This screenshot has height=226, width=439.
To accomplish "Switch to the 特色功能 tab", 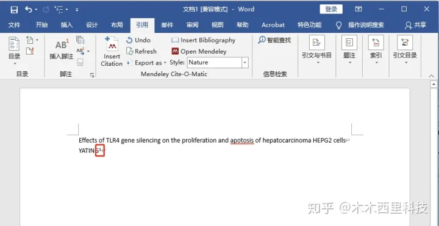I will (x=310, y=25).
